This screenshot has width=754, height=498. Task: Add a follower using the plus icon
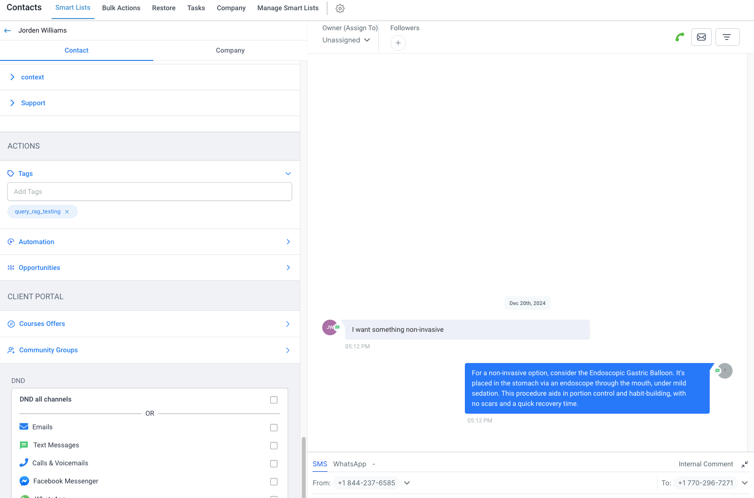pyautogui.click(x=398, y=43)
